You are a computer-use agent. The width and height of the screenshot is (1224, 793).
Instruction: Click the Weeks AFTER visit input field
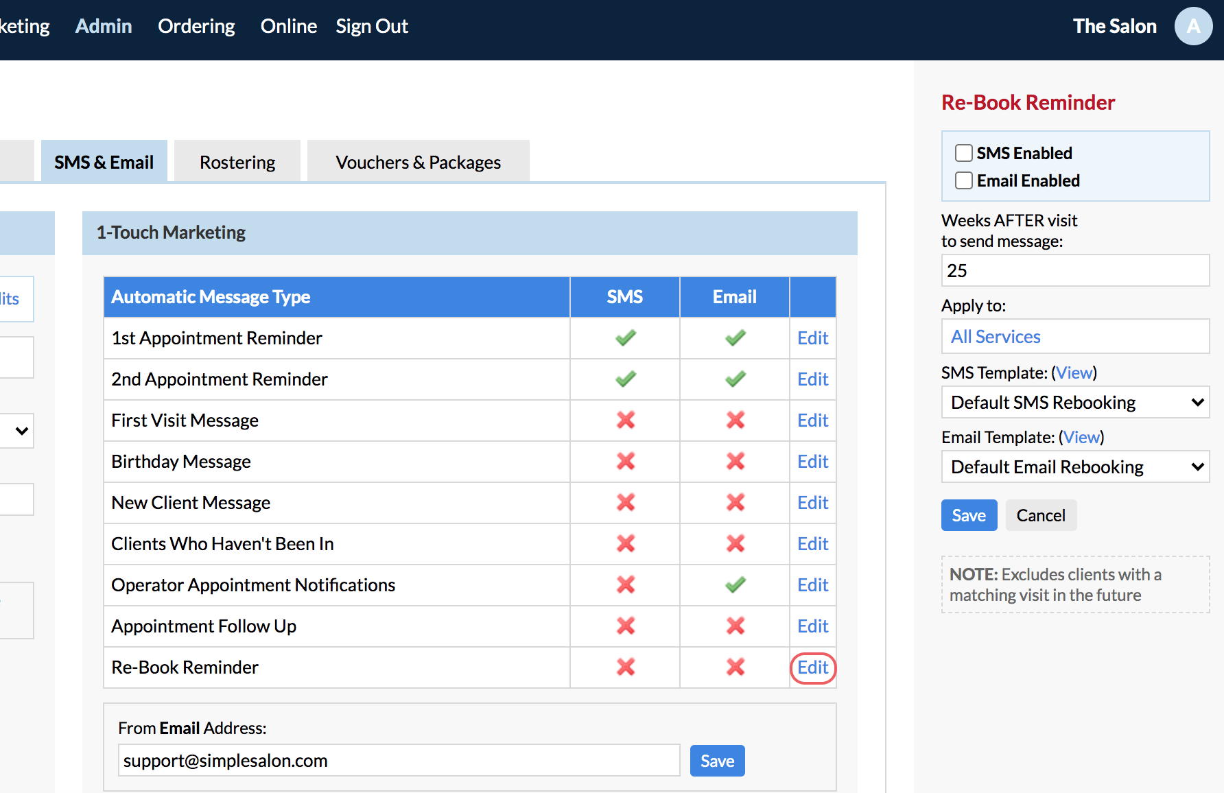[x=1075, y=271]
